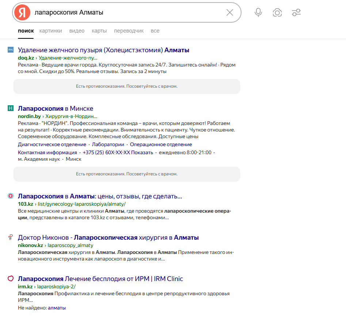346x319 pixels.
Task: Click the nordin.by favicon
Action: click(11, 108)
